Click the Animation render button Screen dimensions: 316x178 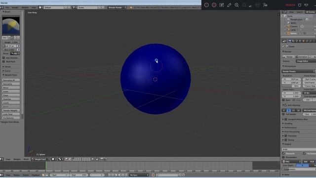tap(302, 57)
